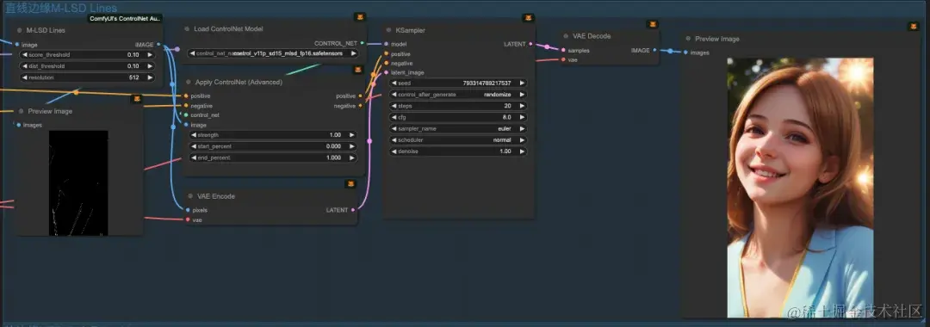The width and height of the screenshot is (930, 327).
Task: Click the fox badge above KSampler node
Action: pyautogui.click(x=529, y=18)
